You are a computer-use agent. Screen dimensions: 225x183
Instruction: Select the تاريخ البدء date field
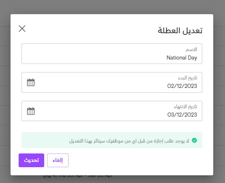click(112, 83)
